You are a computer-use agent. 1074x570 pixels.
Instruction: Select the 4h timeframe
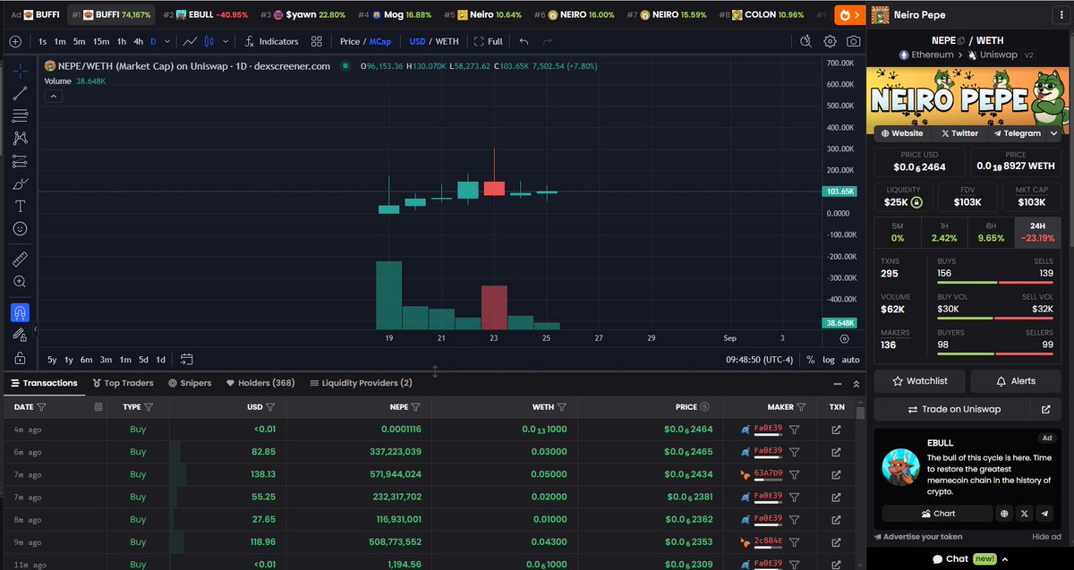pyautogui.click(x=138, y=41)
